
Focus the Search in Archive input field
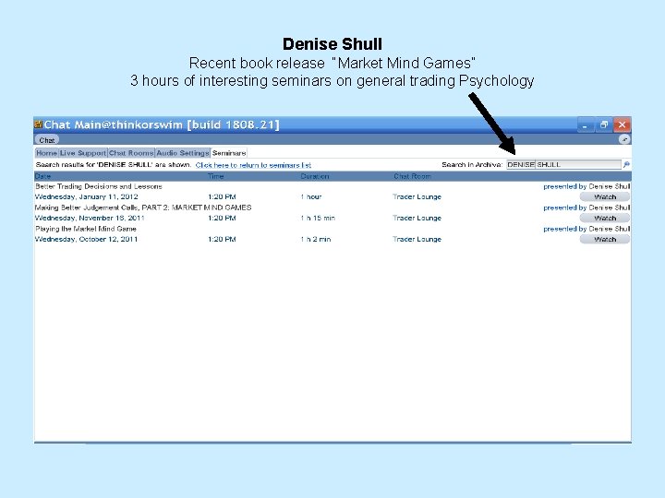tap(563, 164)
